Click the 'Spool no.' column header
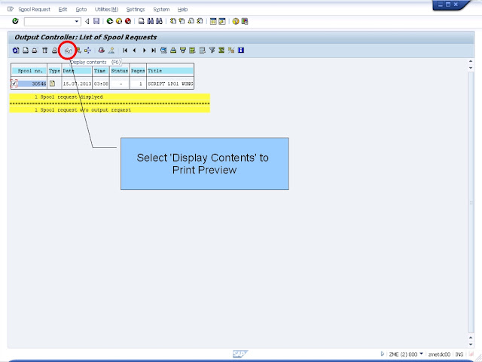Image resolution: width=482 pixels, height=362 pixels. click(29, 71)
